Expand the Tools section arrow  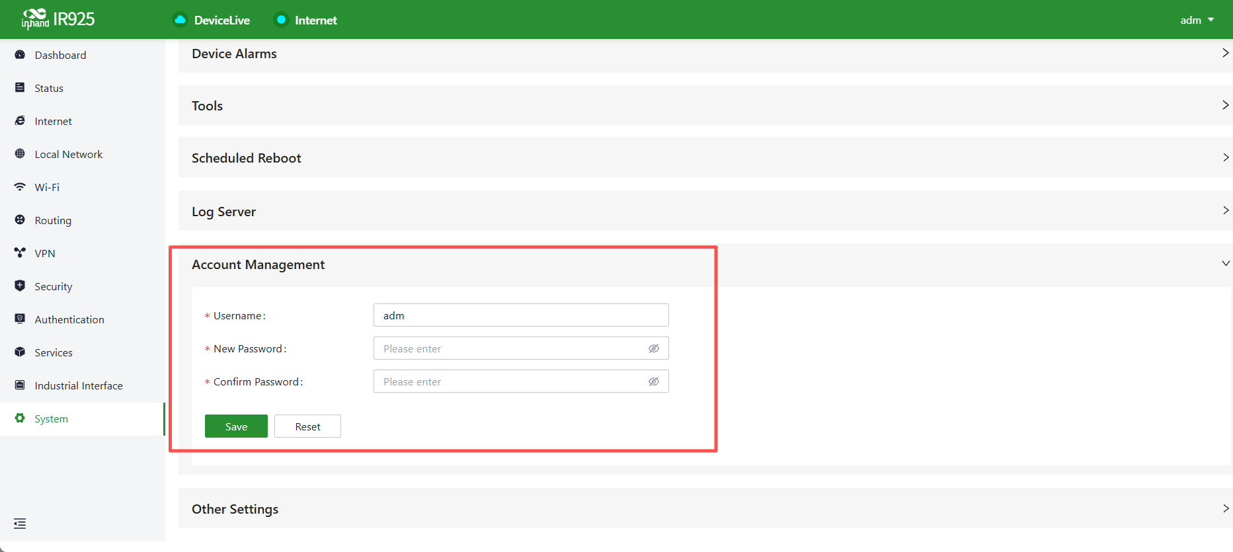[1225, 105]
